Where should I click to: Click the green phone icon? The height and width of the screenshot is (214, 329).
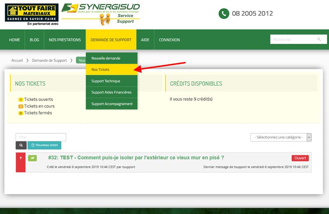coord(224,14)
